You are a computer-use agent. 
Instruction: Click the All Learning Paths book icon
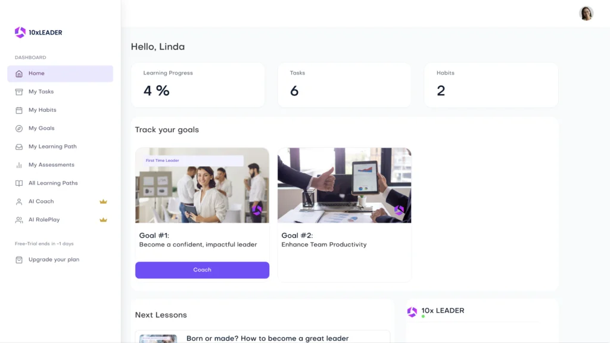(19, 183)
